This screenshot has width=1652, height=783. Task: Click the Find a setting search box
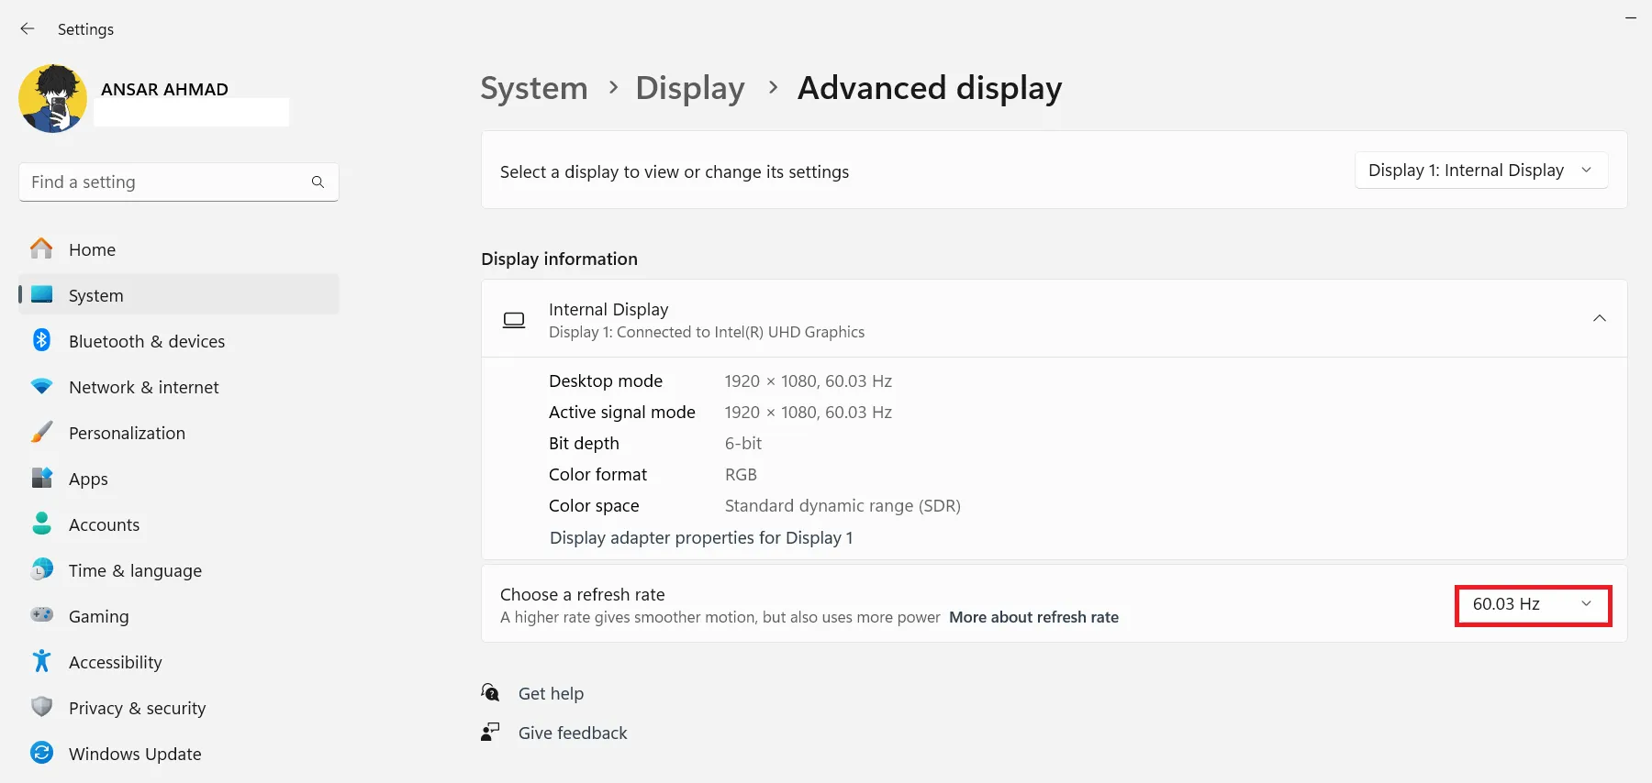[x=165, y=182]
